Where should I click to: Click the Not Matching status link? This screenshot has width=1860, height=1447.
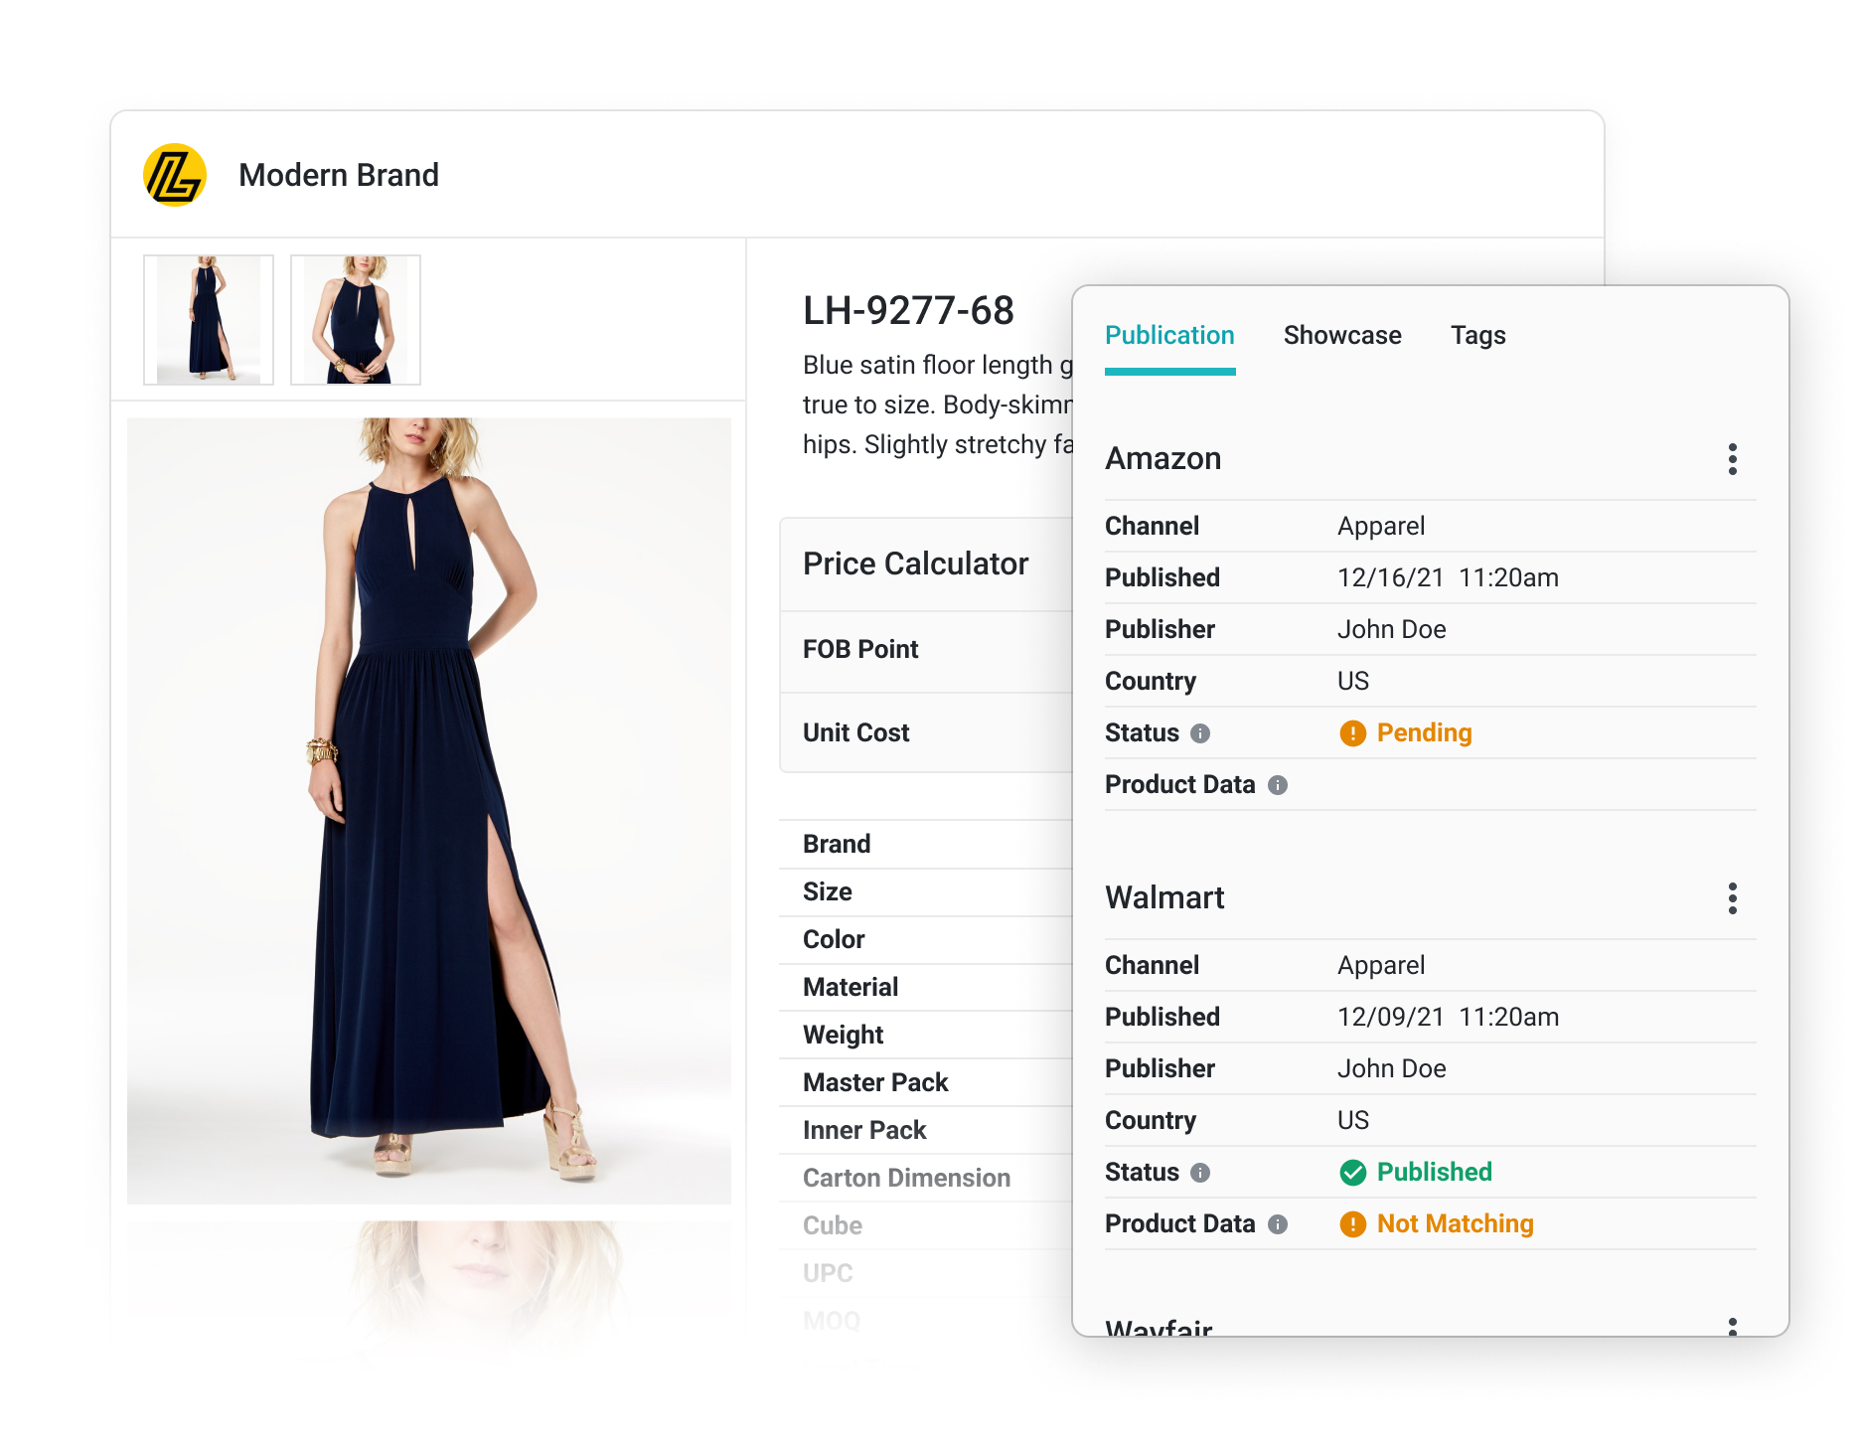tap(1455, 1224)
